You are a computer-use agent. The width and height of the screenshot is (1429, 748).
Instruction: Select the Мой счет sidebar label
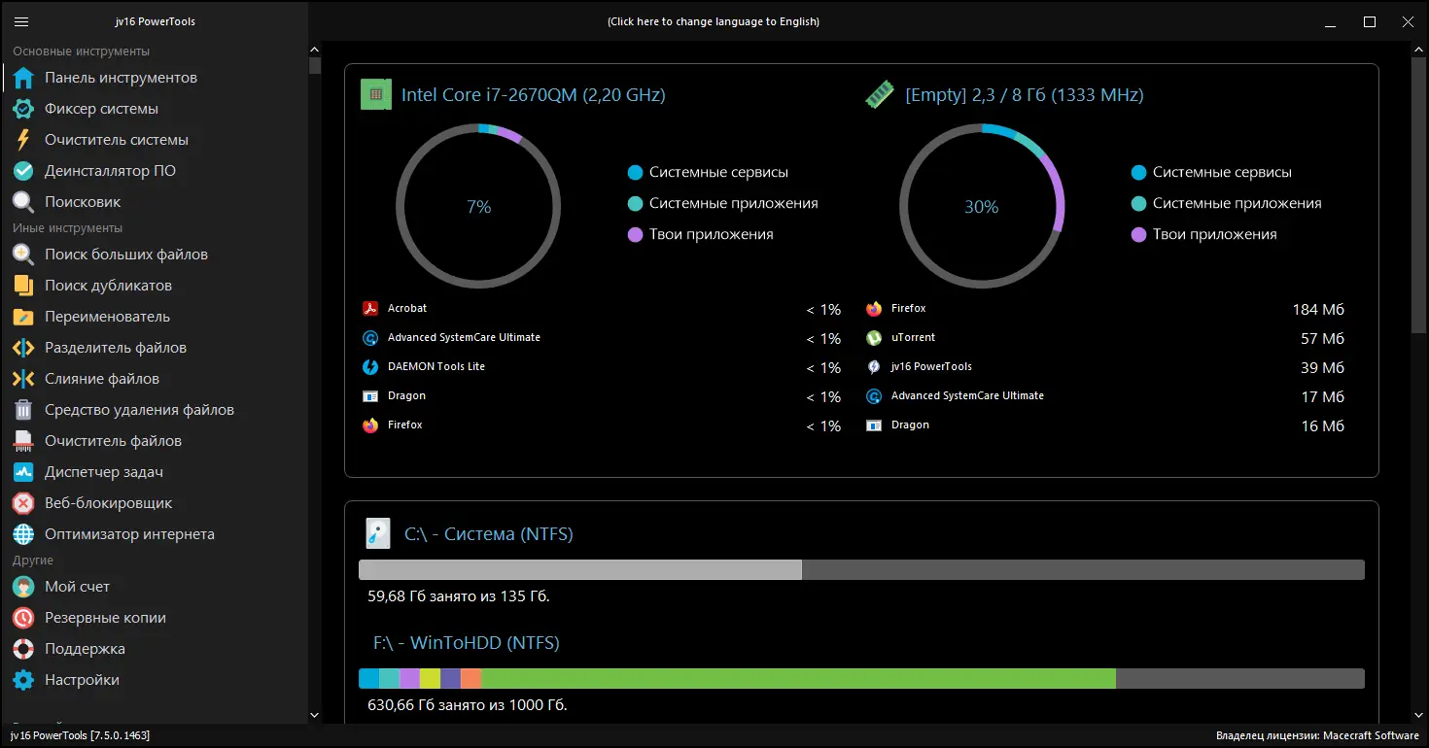click(x=77, y=587)
